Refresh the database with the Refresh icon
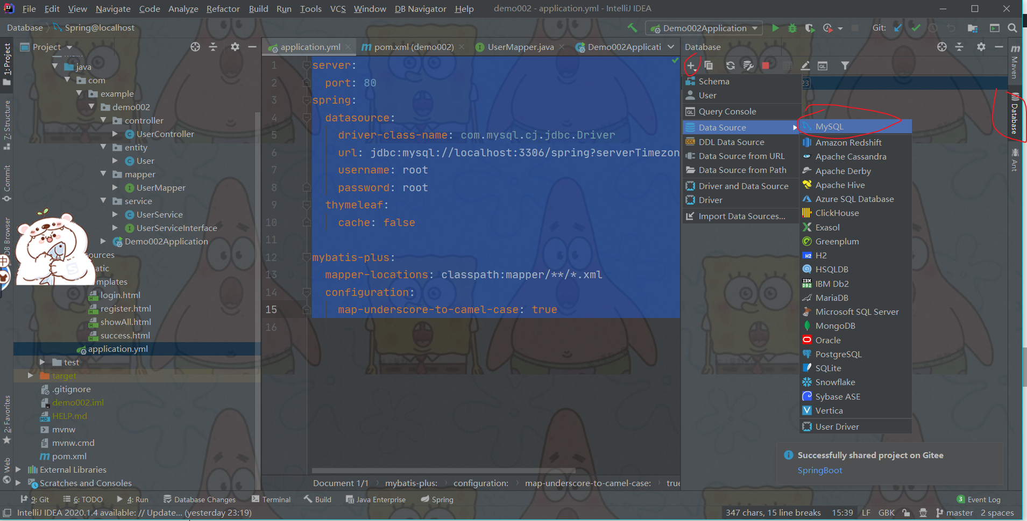Screen dimensions: 1027x521 [730, 66]
